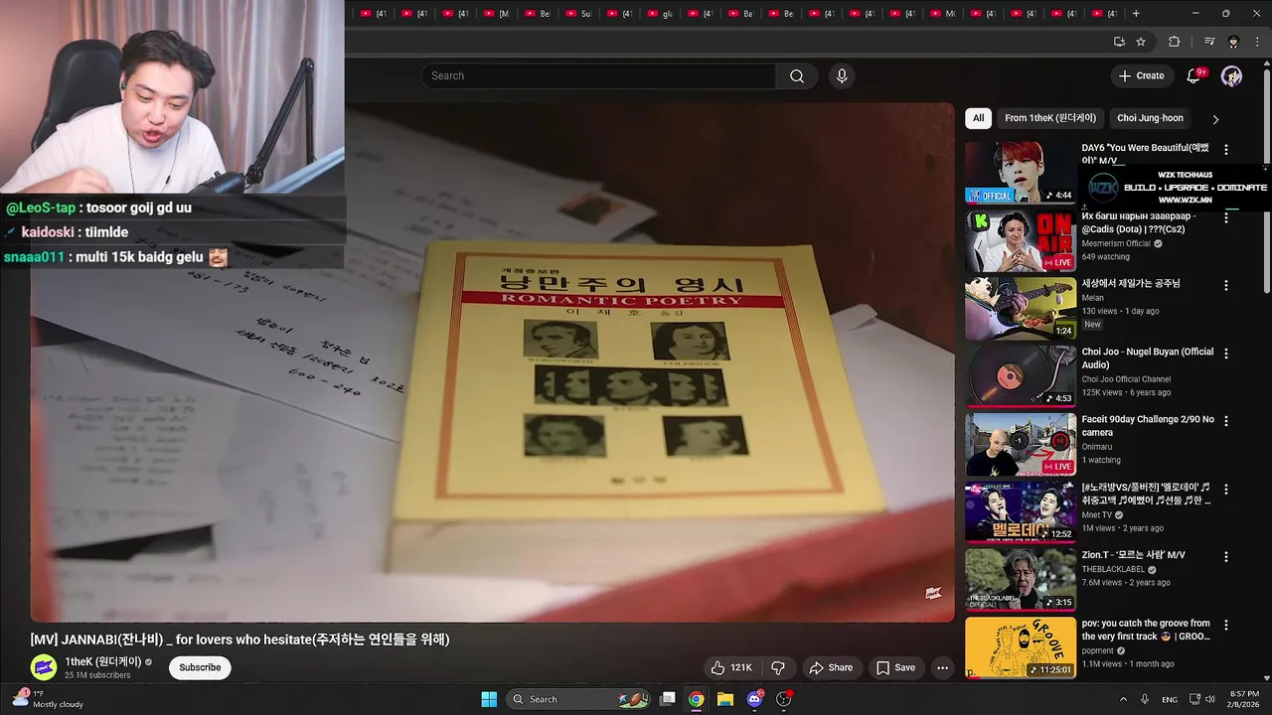This screenshot has width=1272, height=715.
Task: Open Choi Joo - Nugel Buyan title link
Action: point(1148,358)
